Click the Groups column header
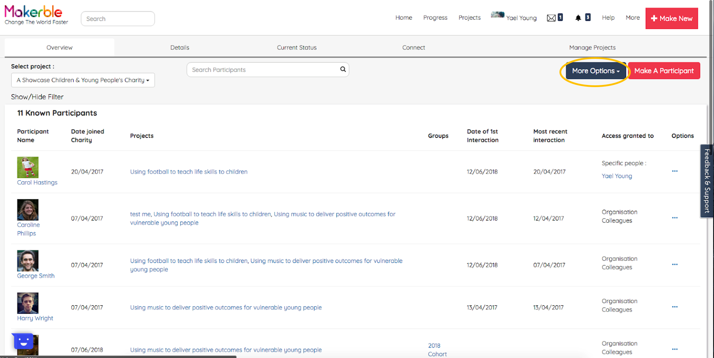 438,136
